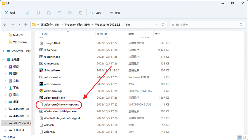The width and height of the screenshot is (248, 140).
Task: Go forward with the right arrow
Action: (12, 25)
